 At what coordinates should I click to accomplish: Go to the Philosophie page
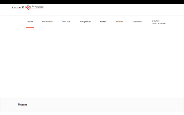tap(47, 21)
